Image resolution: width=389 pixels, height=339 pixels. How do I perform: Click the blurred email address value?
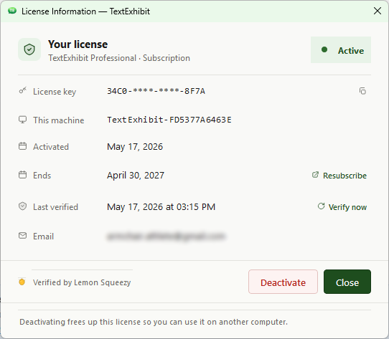tap(167, 237)
